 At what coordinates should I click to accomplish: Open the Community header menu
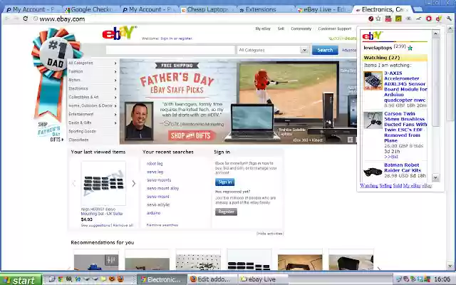(301, 28)
